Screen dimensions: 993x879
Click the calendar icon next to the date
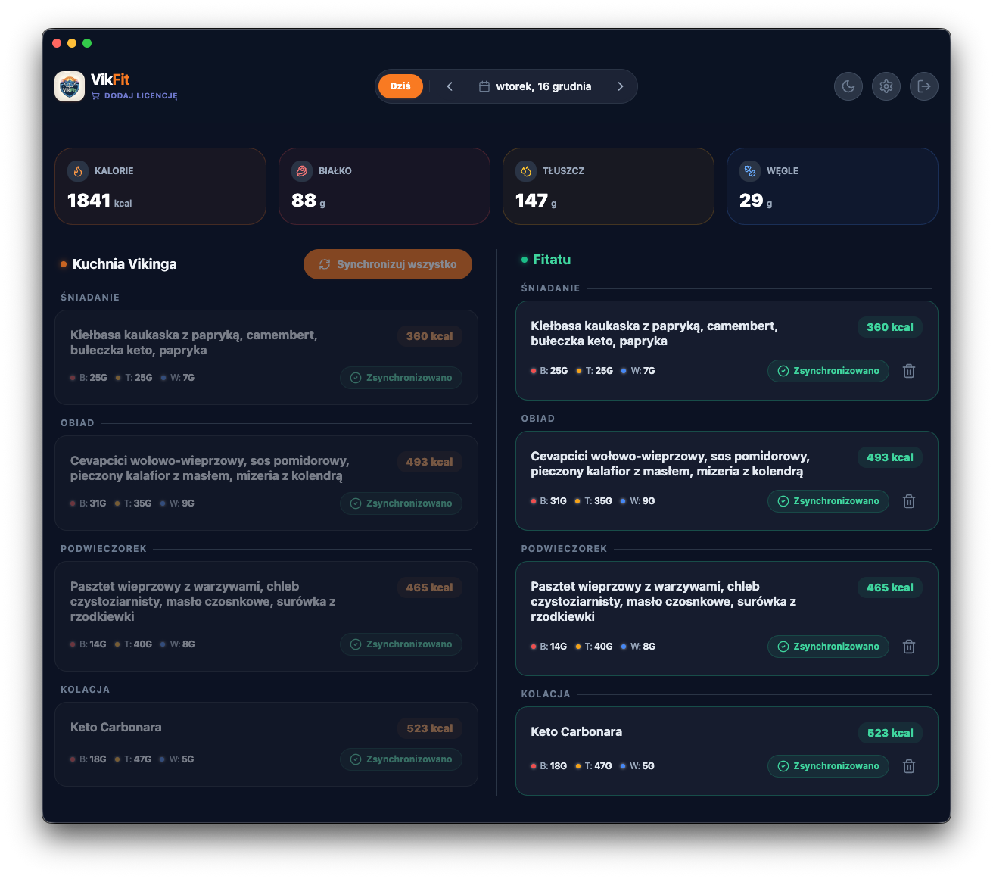tap(484, 86)
